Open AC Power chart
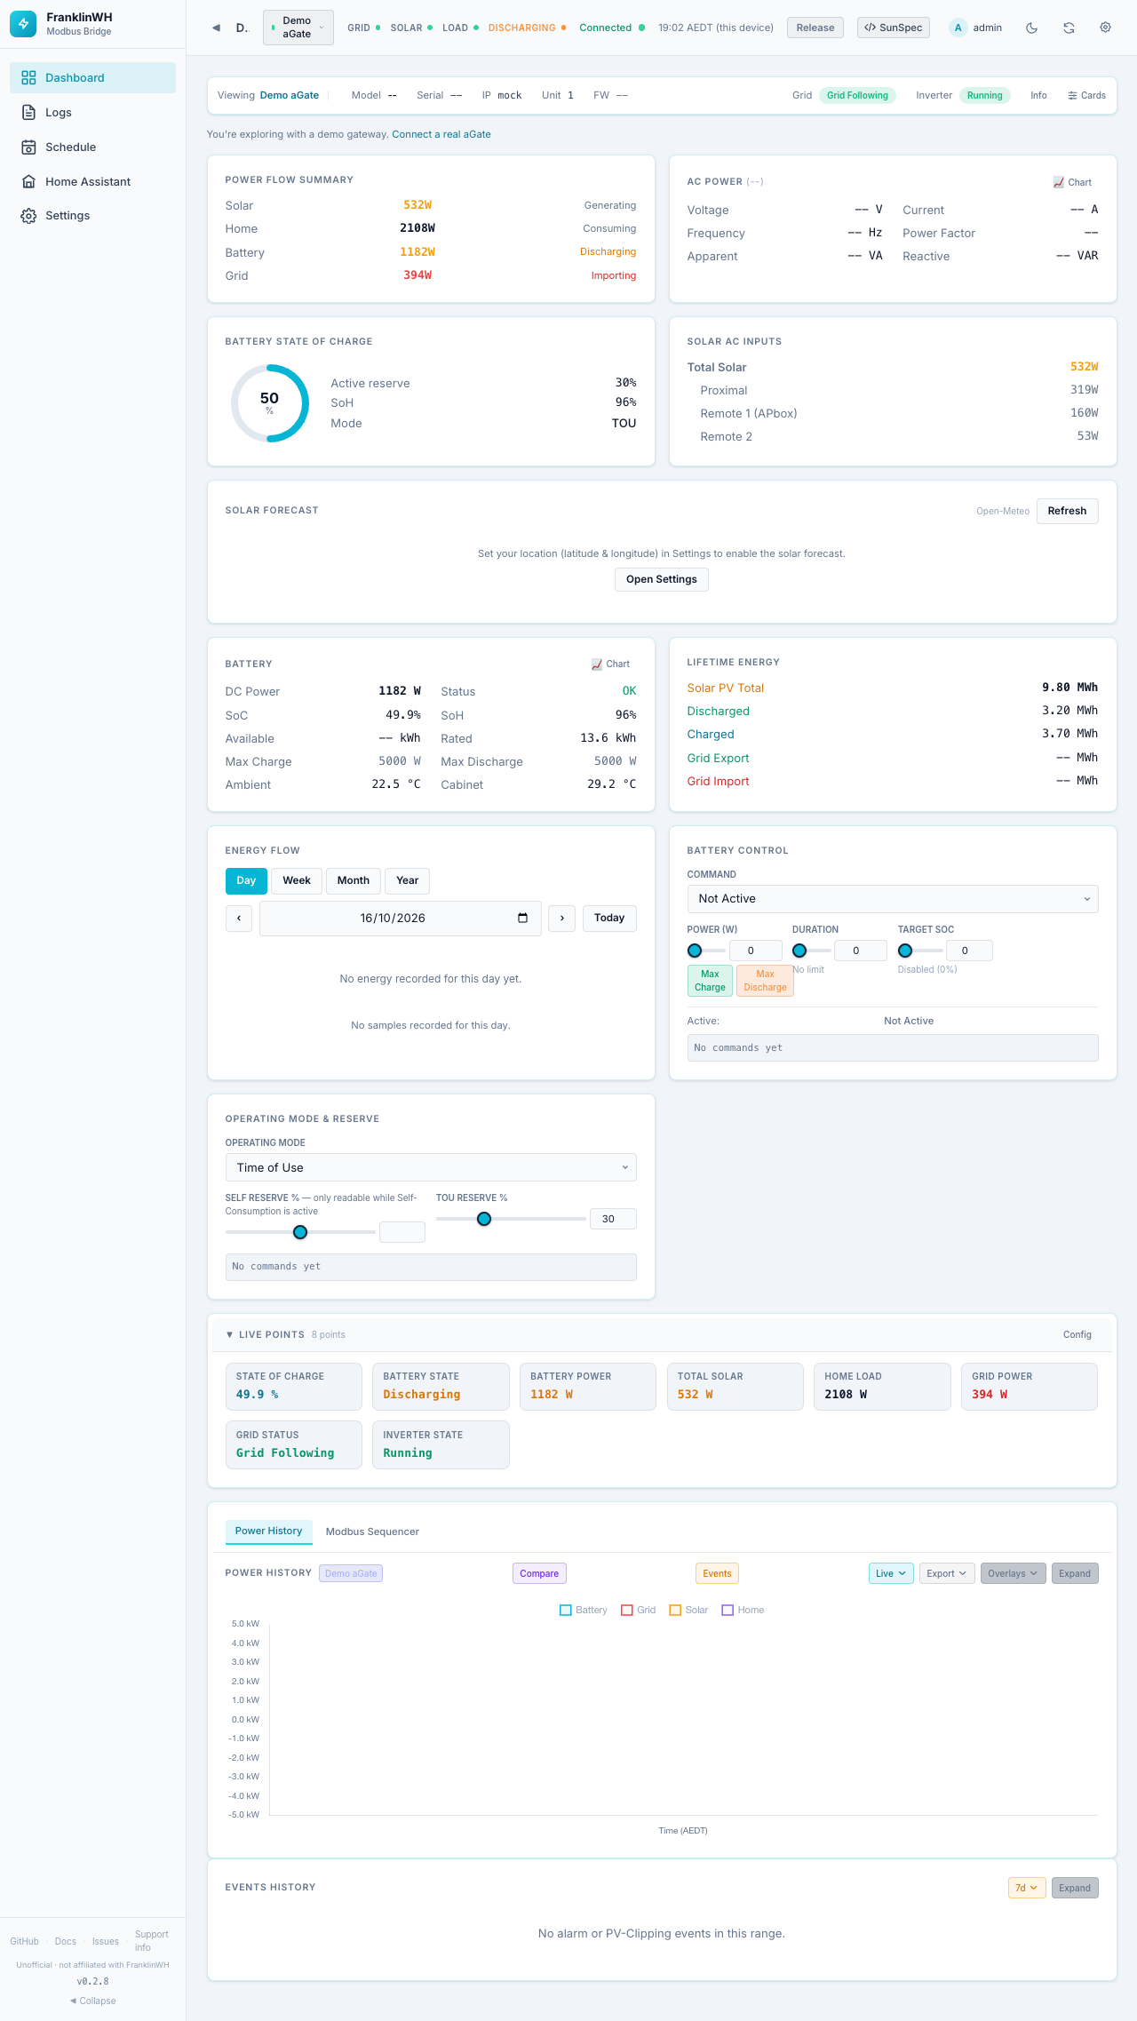Viewport: 1137px width, 2021px height. click(x=1072, y=182)
